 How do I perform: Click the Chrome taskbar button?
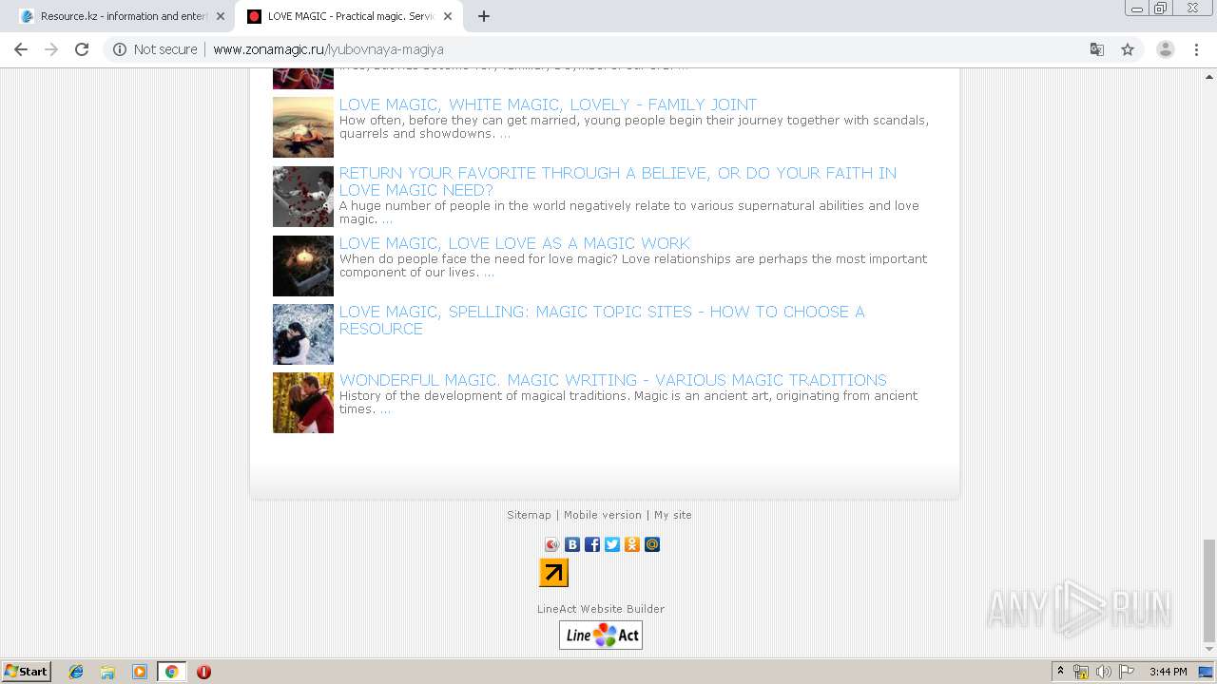coord(172,672)
